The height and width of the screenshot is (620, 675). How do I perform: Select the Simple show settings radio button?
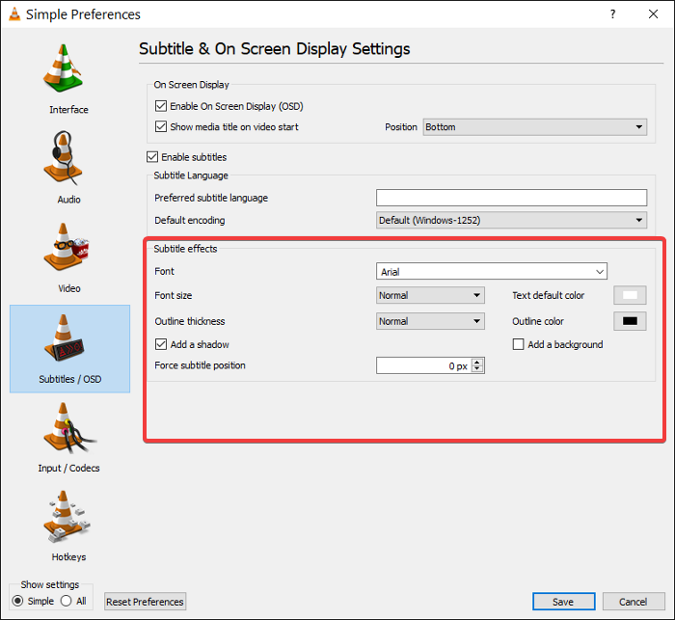17,601
